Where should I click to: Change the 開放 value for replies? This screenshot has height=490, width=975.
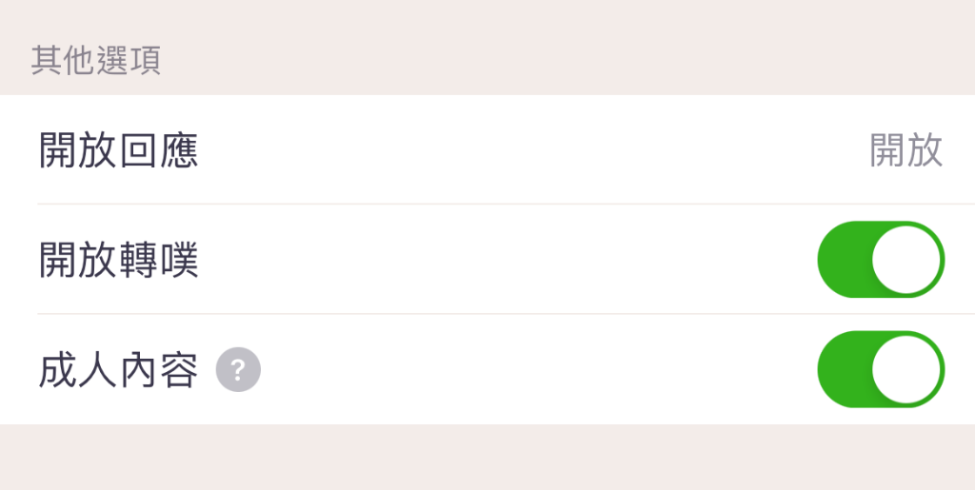pyautogui.click(x=906, y=150)
